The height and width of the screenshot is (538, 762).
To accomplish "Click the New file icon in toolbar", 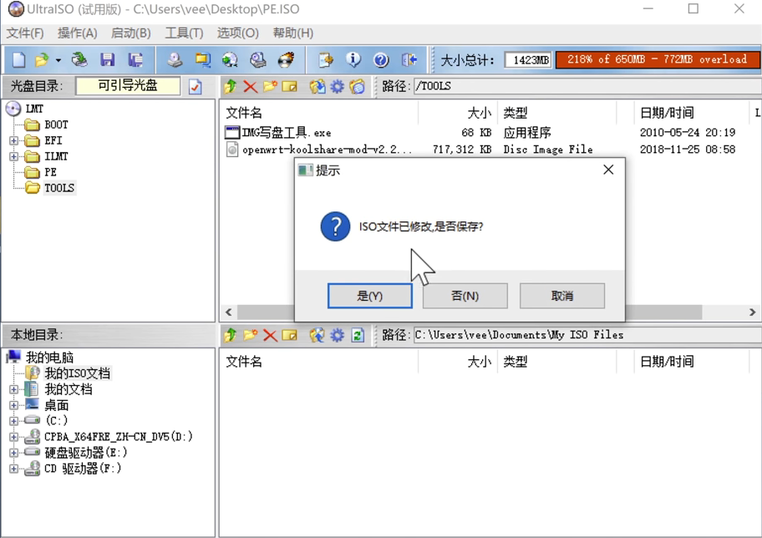I will pos(18,60).
